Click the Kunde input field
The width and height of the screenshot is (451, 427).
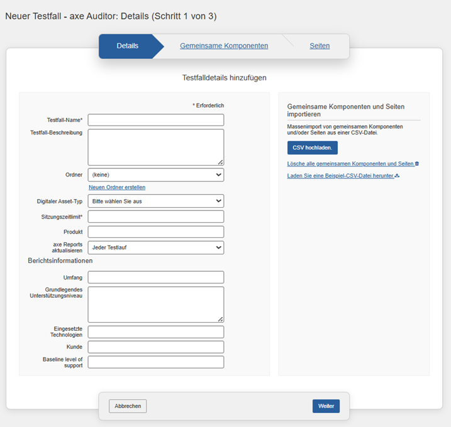(156, 347)
